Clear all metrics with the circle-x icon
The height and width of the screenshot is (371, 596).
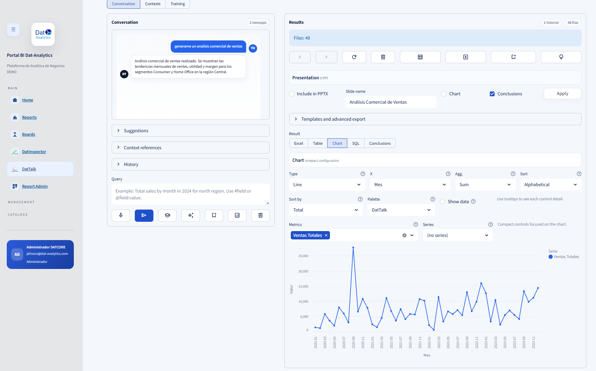[404, 235]
